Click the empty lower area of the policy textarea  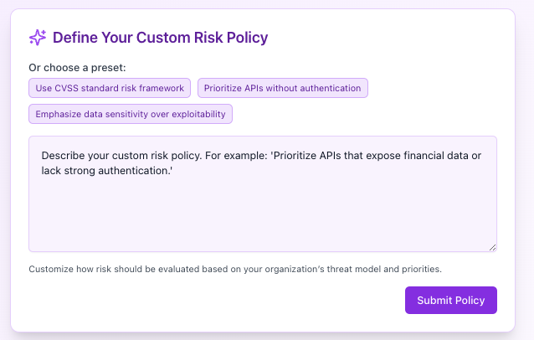pos(263,222)
